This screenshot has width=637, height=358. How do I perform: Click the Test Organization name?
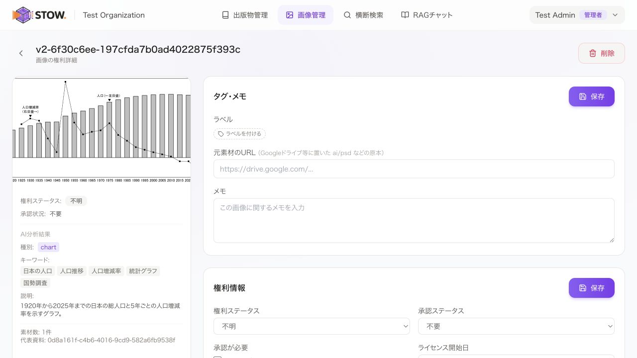[x=114, y=15]
